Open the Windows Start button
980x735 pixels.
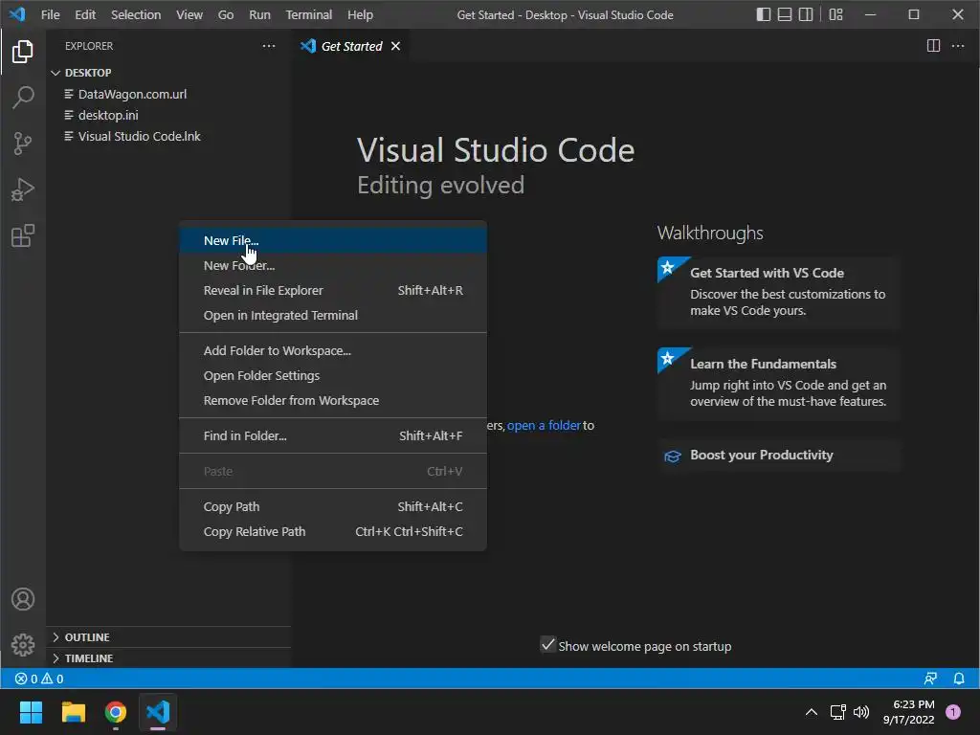(x=31, y=712)
